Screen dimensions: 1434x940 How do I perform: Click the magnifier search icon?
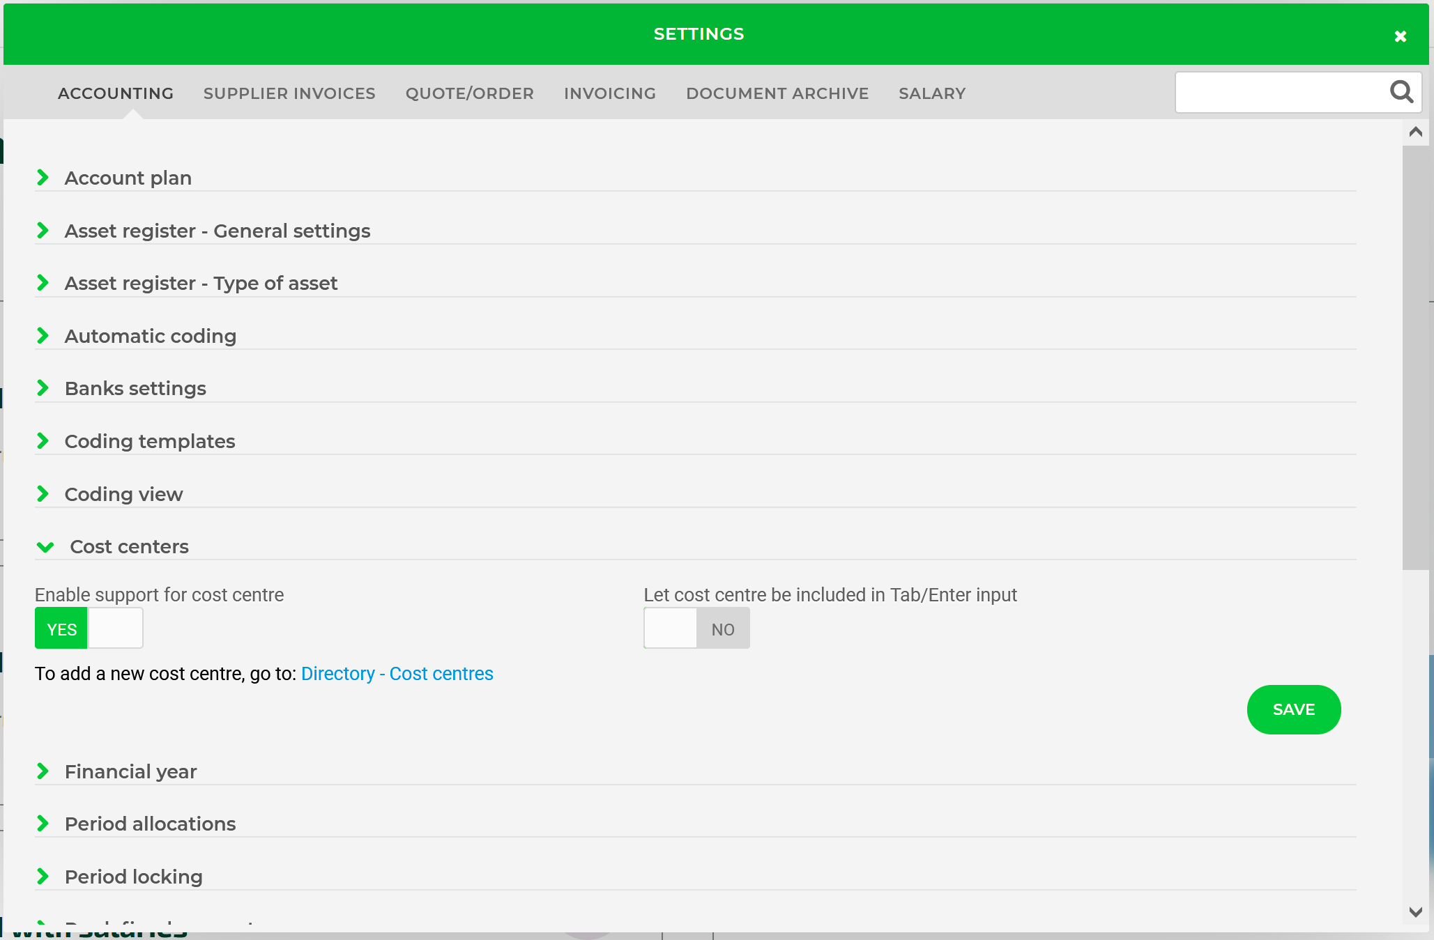point(1401,92)
